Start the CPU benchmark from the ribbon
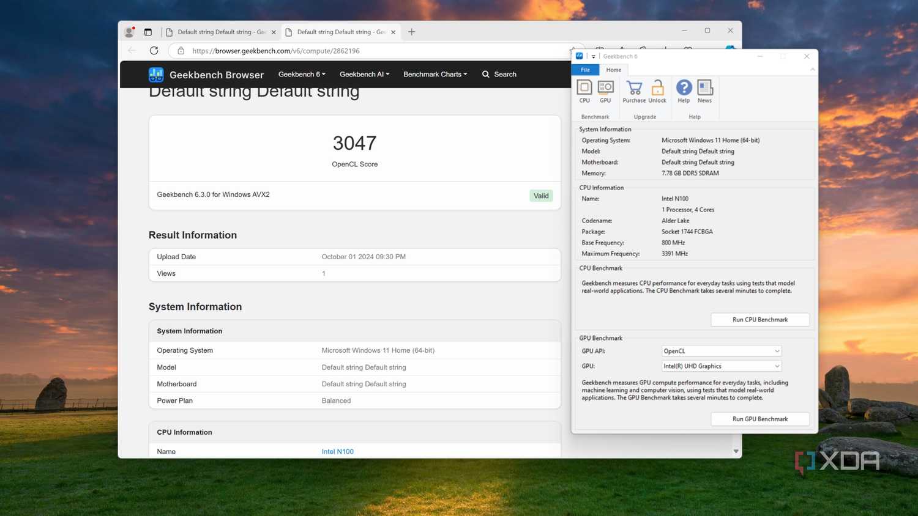The width and height of the screenshot is (918, 516). [x=584, y=92]
